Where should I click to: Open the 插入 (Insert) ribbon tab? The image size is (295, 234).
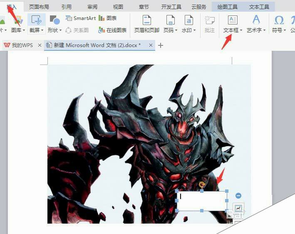pos(12,7)
